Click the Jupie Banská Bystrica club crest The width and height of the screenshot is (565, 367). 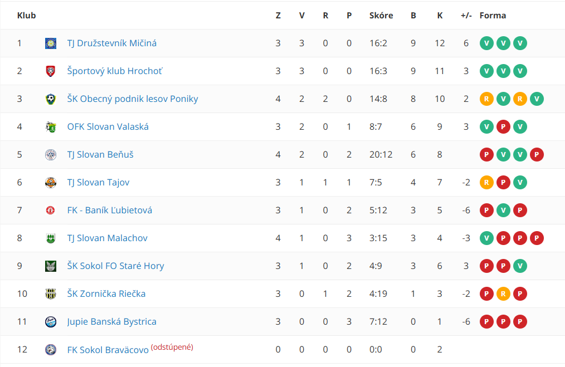click(51, 322)
